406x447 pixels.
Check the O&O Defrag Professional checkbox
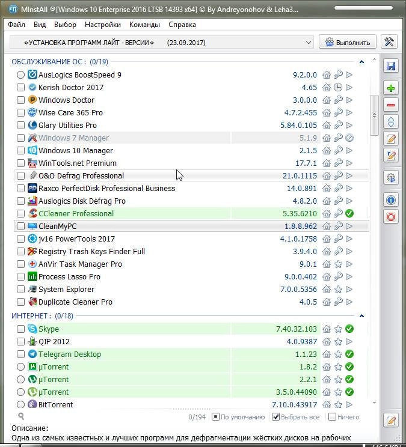click(x=20, y=175)
